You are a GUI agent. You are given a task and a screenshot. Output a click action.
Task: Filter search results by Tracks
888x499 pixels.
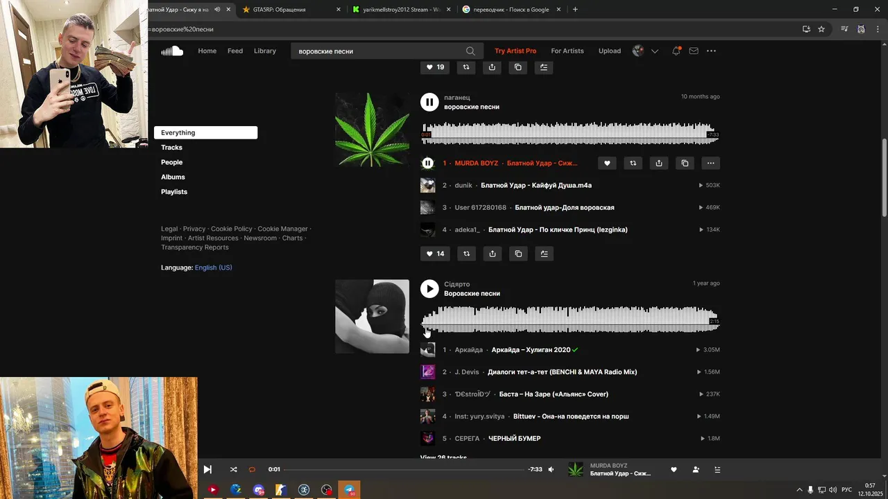(172, 148)
